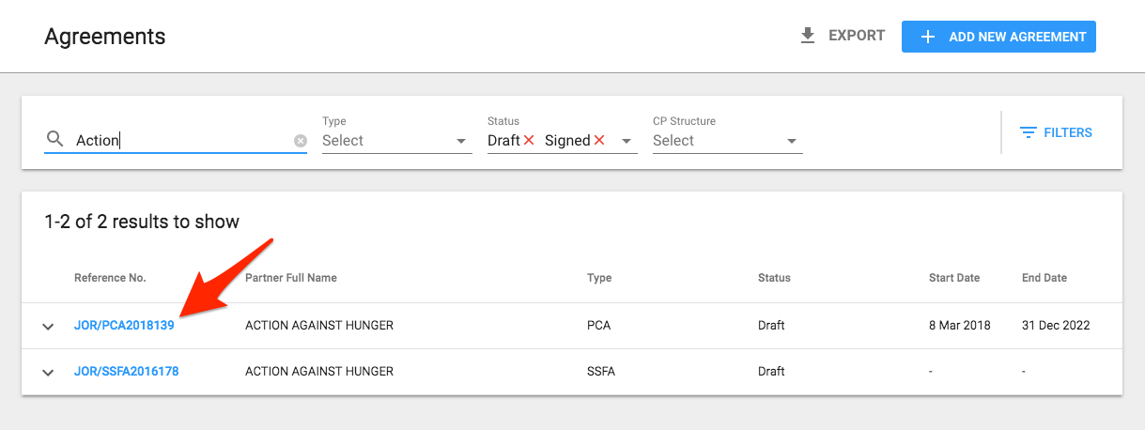1145x430 pixels.
Task: Click the plus icon on Add New Agreement
Action: click(928, 37)
